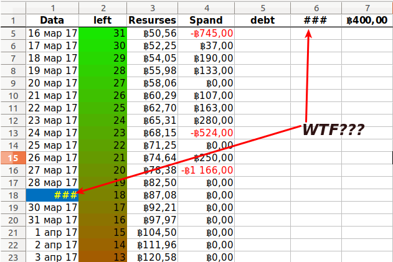Click the ฿97,97 resources cell
393x262 pixels.
152,220
